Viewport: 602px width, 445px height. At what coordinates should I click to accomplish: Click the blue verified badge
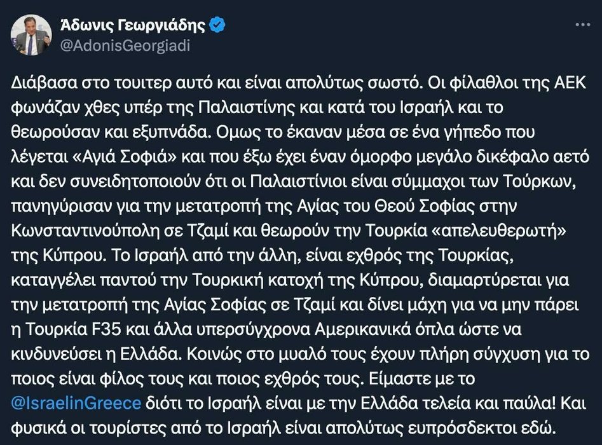[x=217, y=25]
